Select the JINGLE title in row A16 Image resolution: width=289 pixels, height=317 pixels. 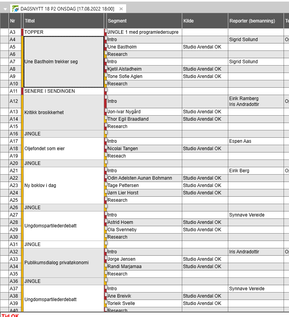click(64, 134)
